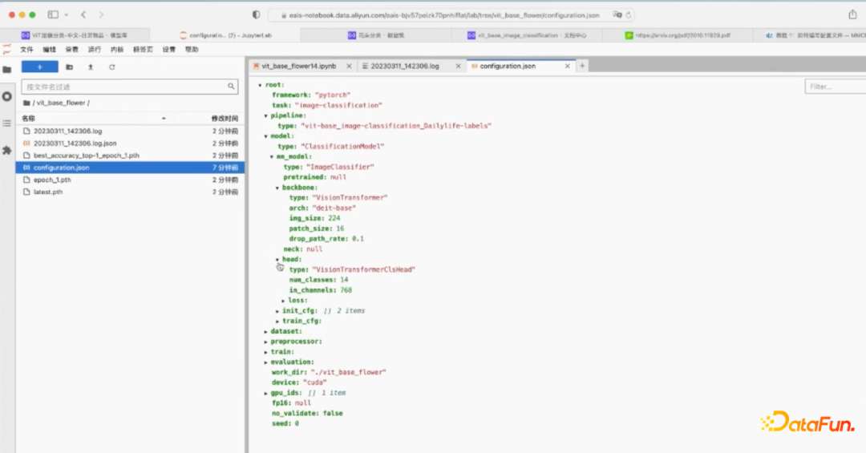
Task: Switch to vit_base_image_classification browser tab
Action: tap(527, 35)
